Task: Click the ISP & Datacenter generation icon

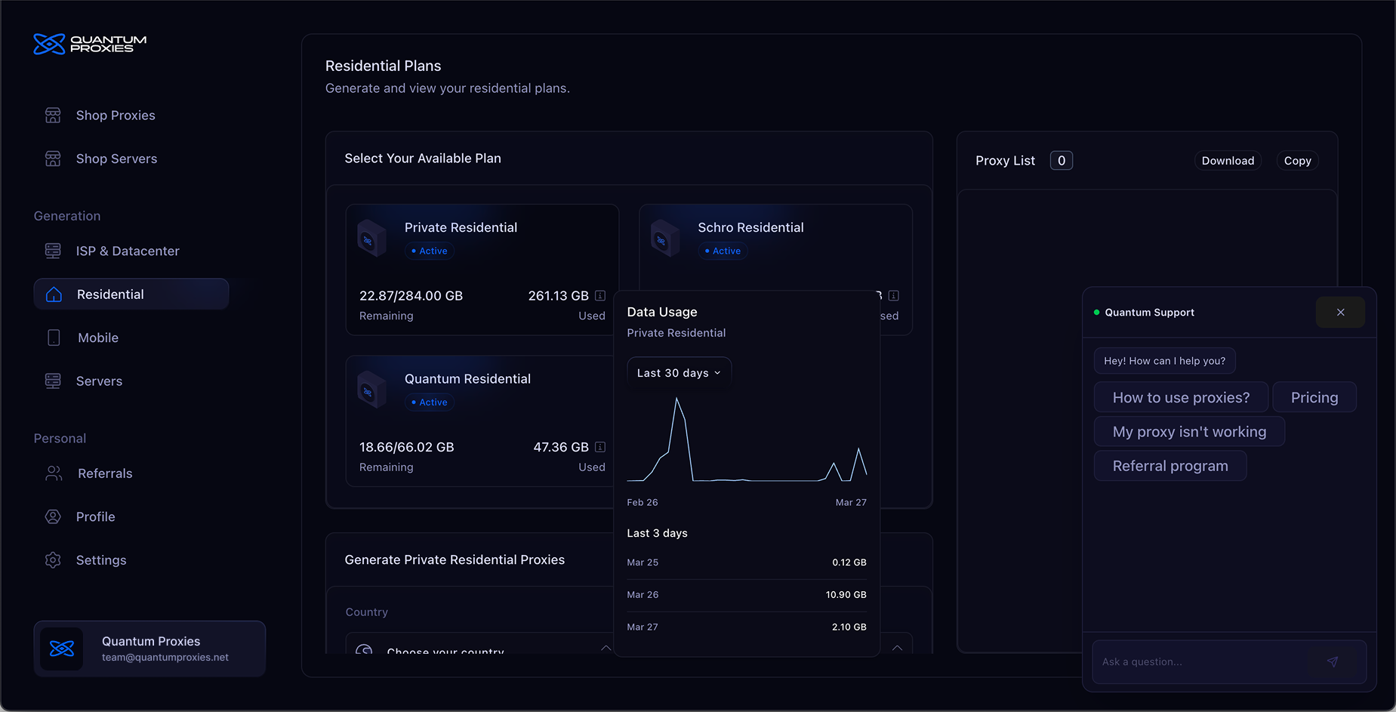Action: (x=53, y=251)
